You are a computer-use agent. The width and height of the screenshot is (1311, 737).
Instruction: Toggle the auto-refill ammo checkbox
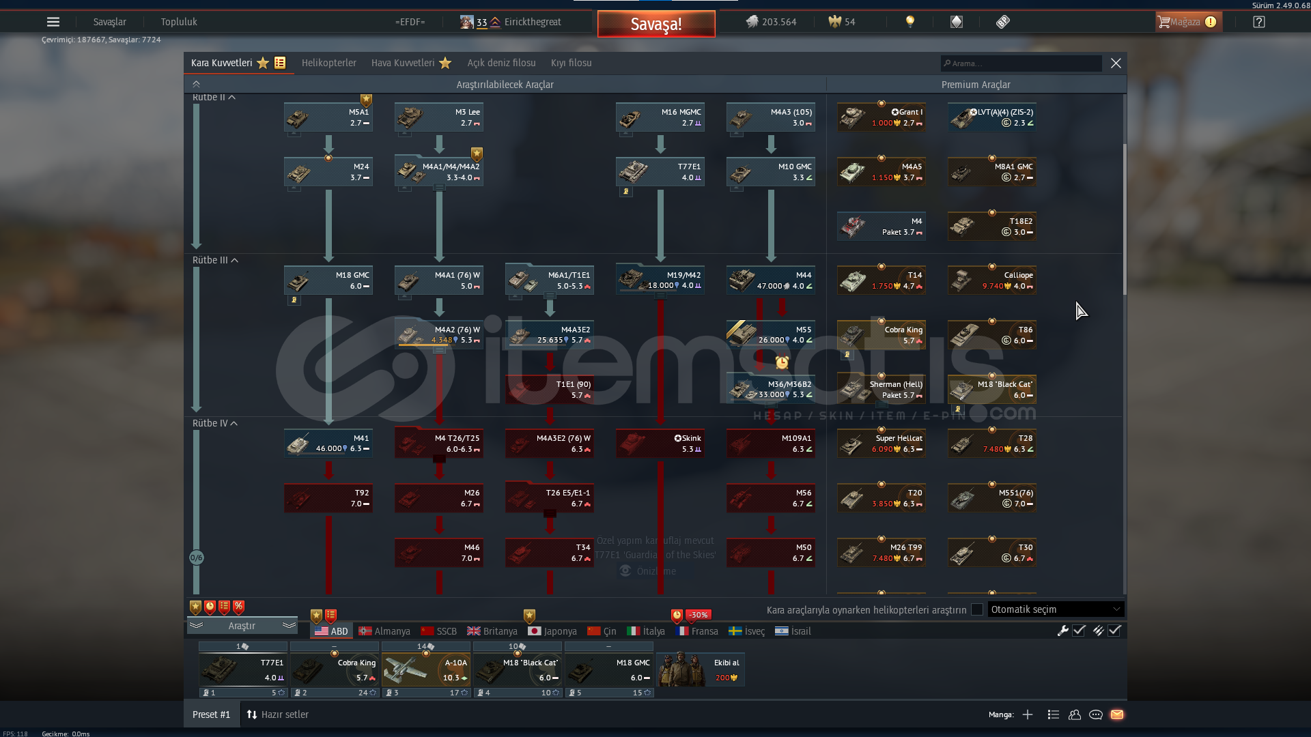click(x=1114, y=631)
